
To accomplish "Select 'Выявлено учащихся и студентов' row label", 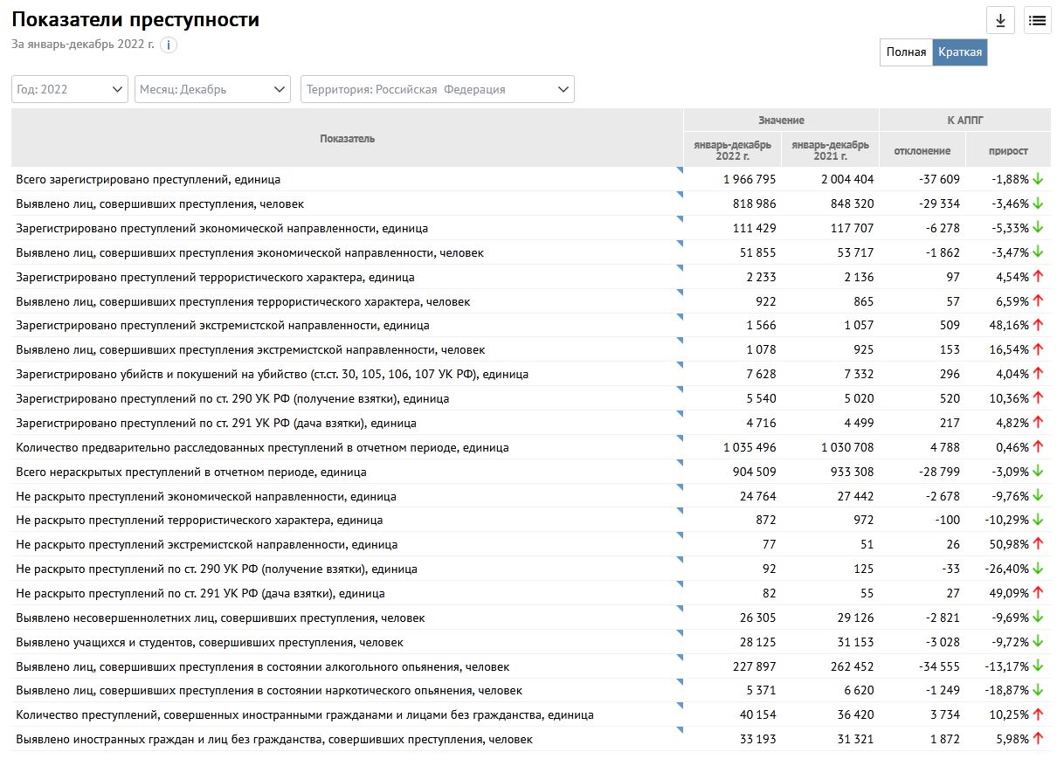I will coord(210,642).
